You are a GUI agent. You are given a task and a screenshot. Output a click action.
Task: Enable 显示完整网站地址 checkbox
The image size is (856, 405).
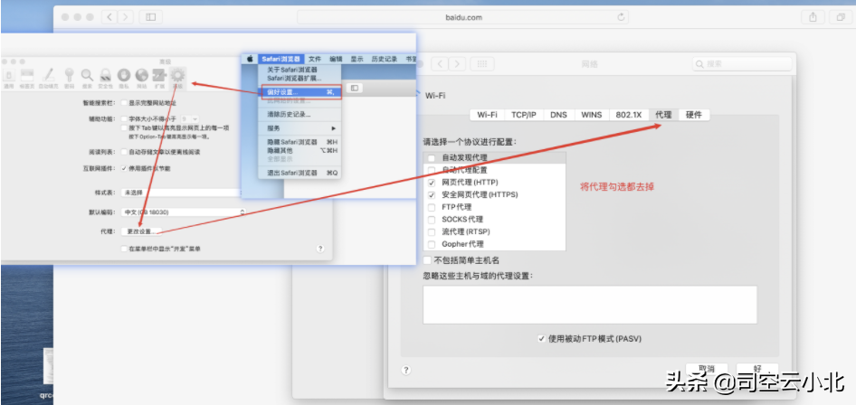click(124, 102)
